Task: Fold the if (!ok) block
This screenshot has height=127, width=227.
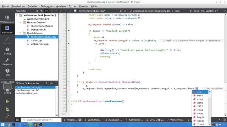Action: tap(68, 44)
